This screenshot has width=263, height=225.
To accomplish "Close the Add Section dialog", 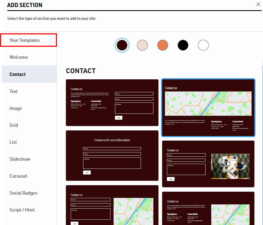I will click(x=258, y=4).
